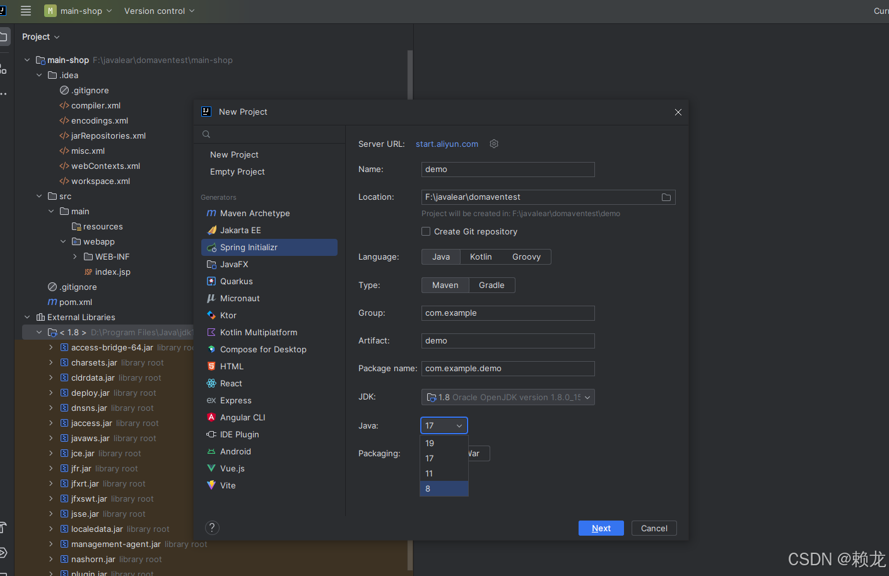
Task: Click the help question mark button
Action: 213,528
